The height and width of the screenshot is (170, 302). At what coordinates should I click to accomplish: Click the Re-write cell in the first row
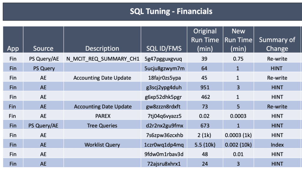point(277,58)
